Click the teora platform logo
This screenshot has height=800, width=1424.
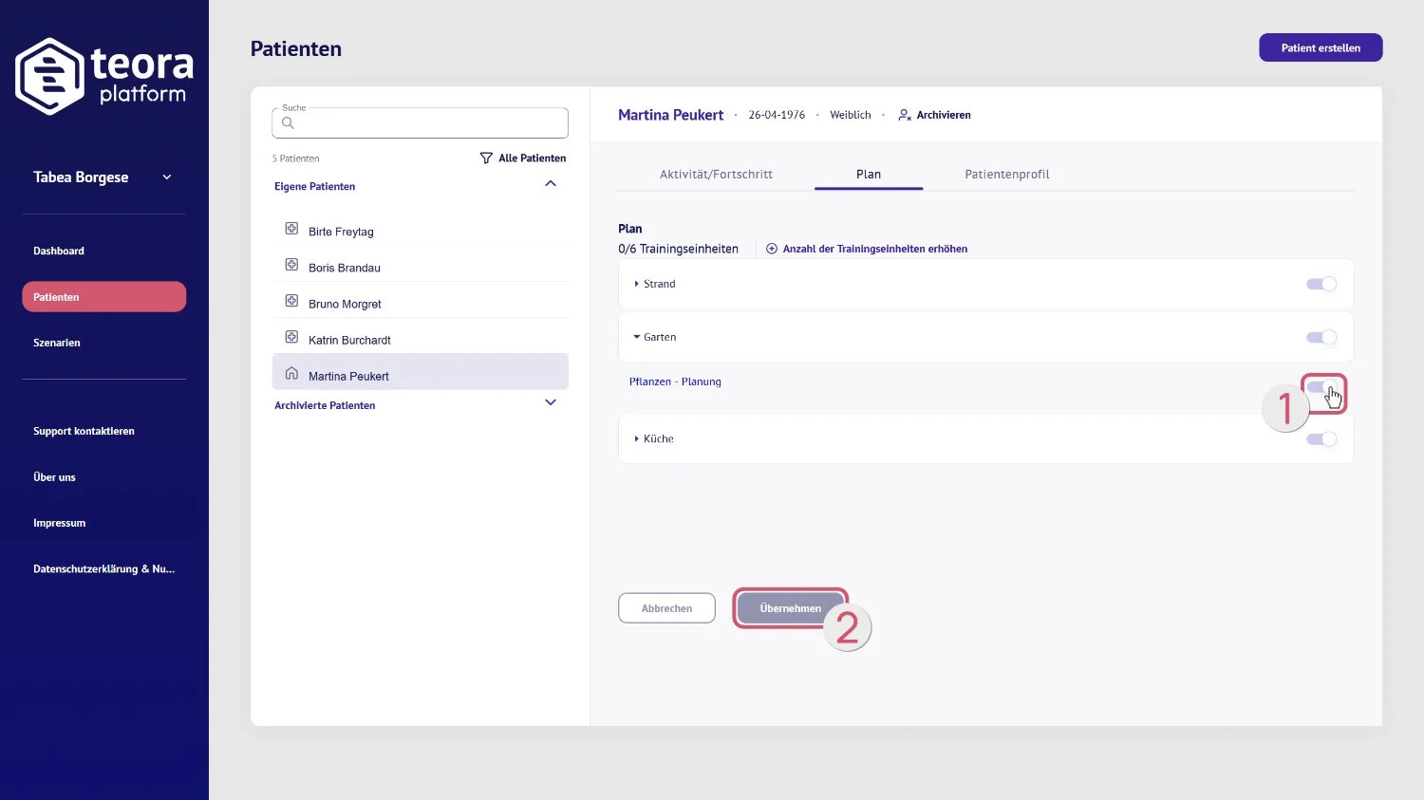point(104,76)
